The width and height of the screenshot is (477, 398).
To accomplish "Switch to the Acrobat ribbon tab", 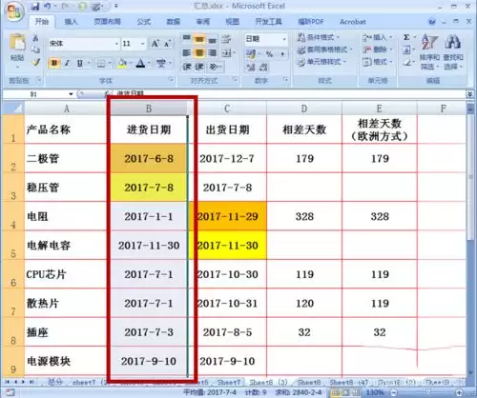I will tap(353, 22).
